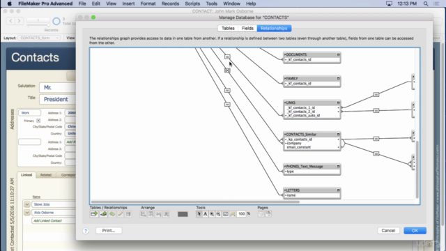
Task: Select the text note A tool
Action: 206,214
